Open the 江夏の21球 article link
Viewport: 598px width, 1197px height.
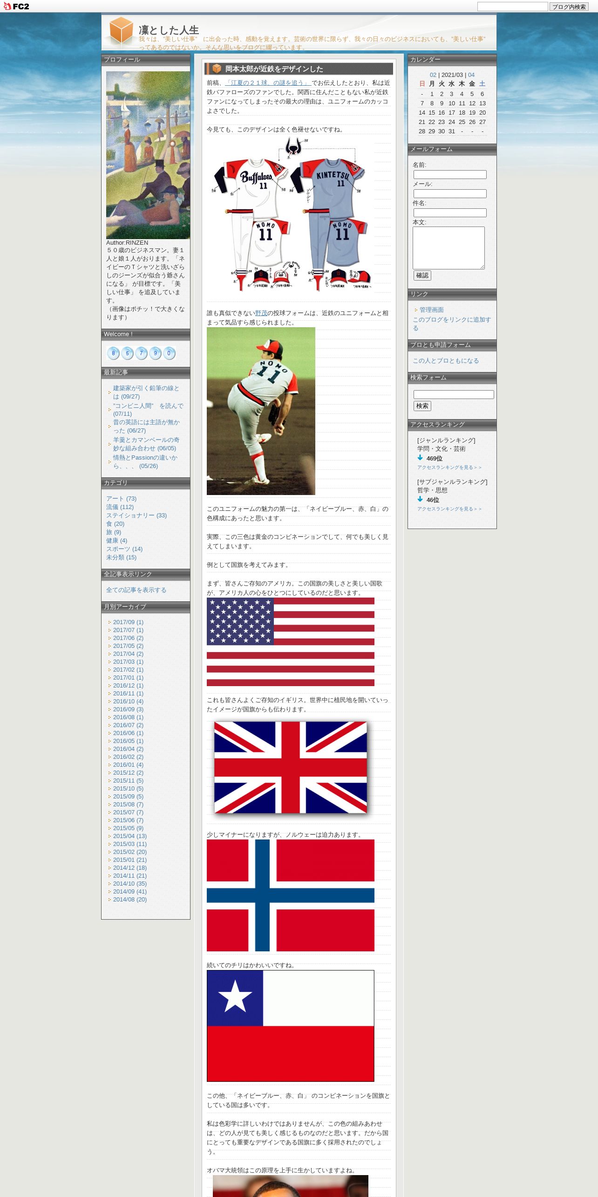pyautogui.click(x=268, y=83)
